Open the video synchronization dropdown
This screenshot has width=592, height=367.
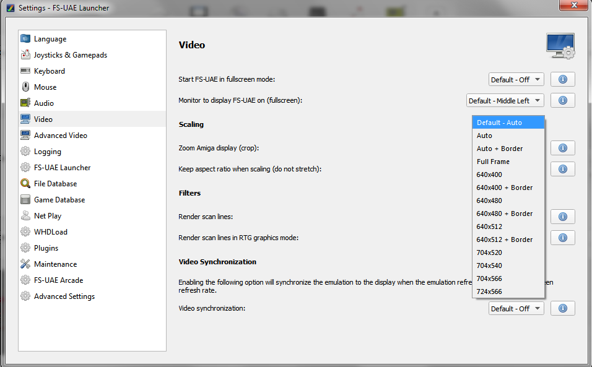coord(516,308)
